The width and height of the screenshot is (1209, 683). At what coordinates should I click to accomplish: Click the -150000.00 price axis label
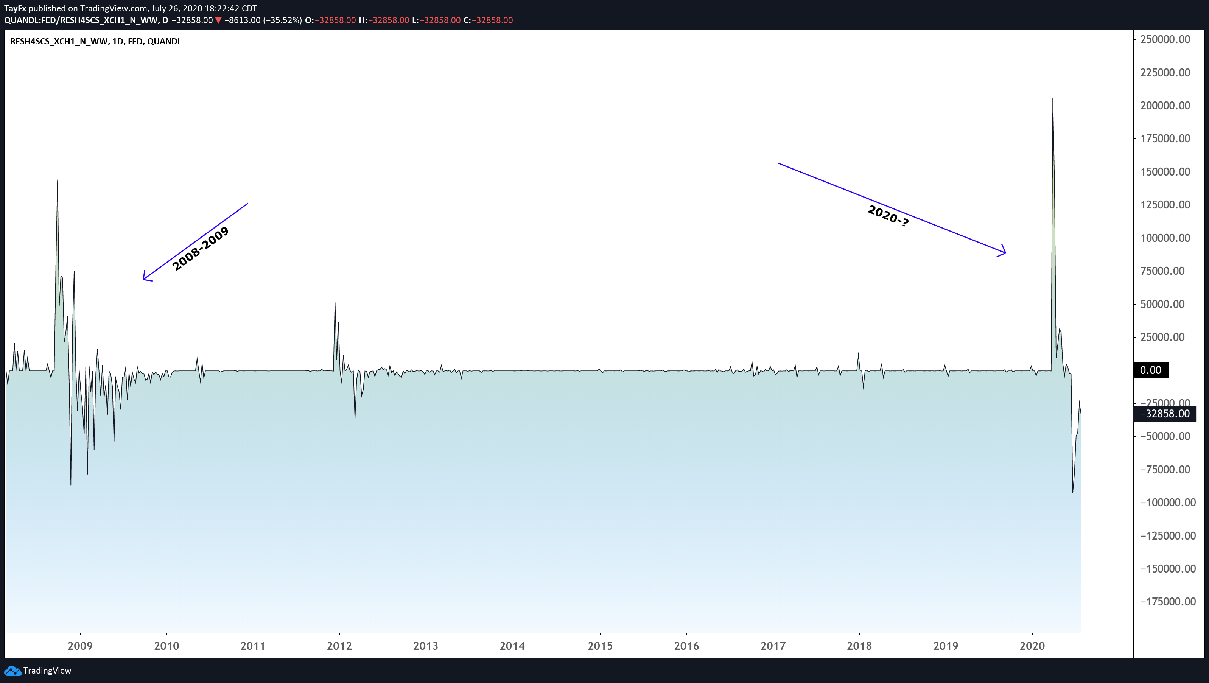(1168, 569)
